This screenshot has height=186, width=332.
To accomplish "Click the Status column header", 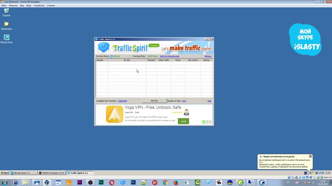I will pos(178,60).
